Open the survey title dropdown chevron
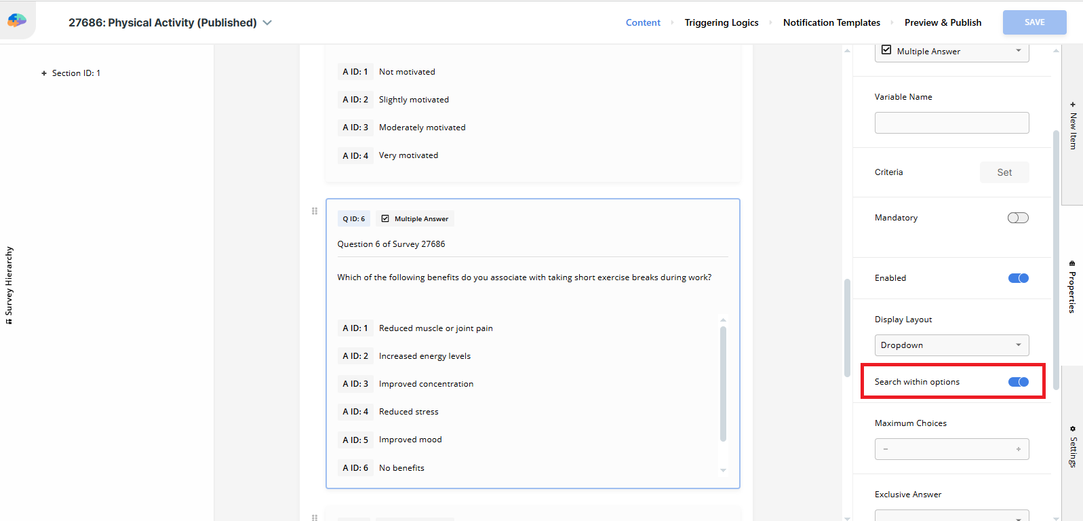 (267, 22)
